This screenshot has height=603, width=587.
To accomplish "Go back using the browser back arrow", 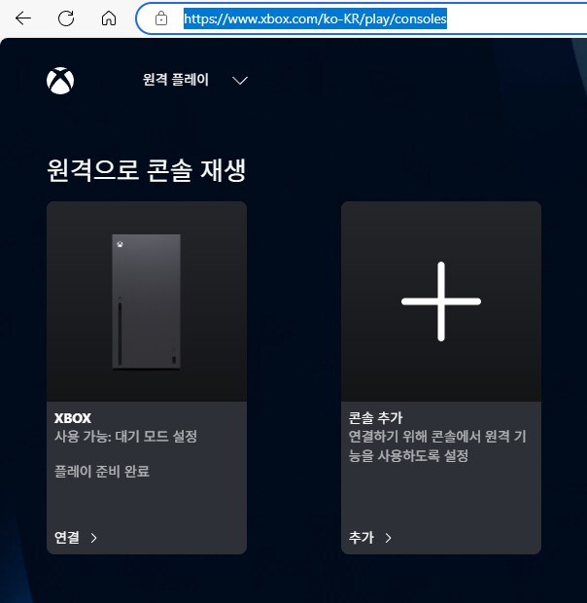I will [x=23, y=18].
